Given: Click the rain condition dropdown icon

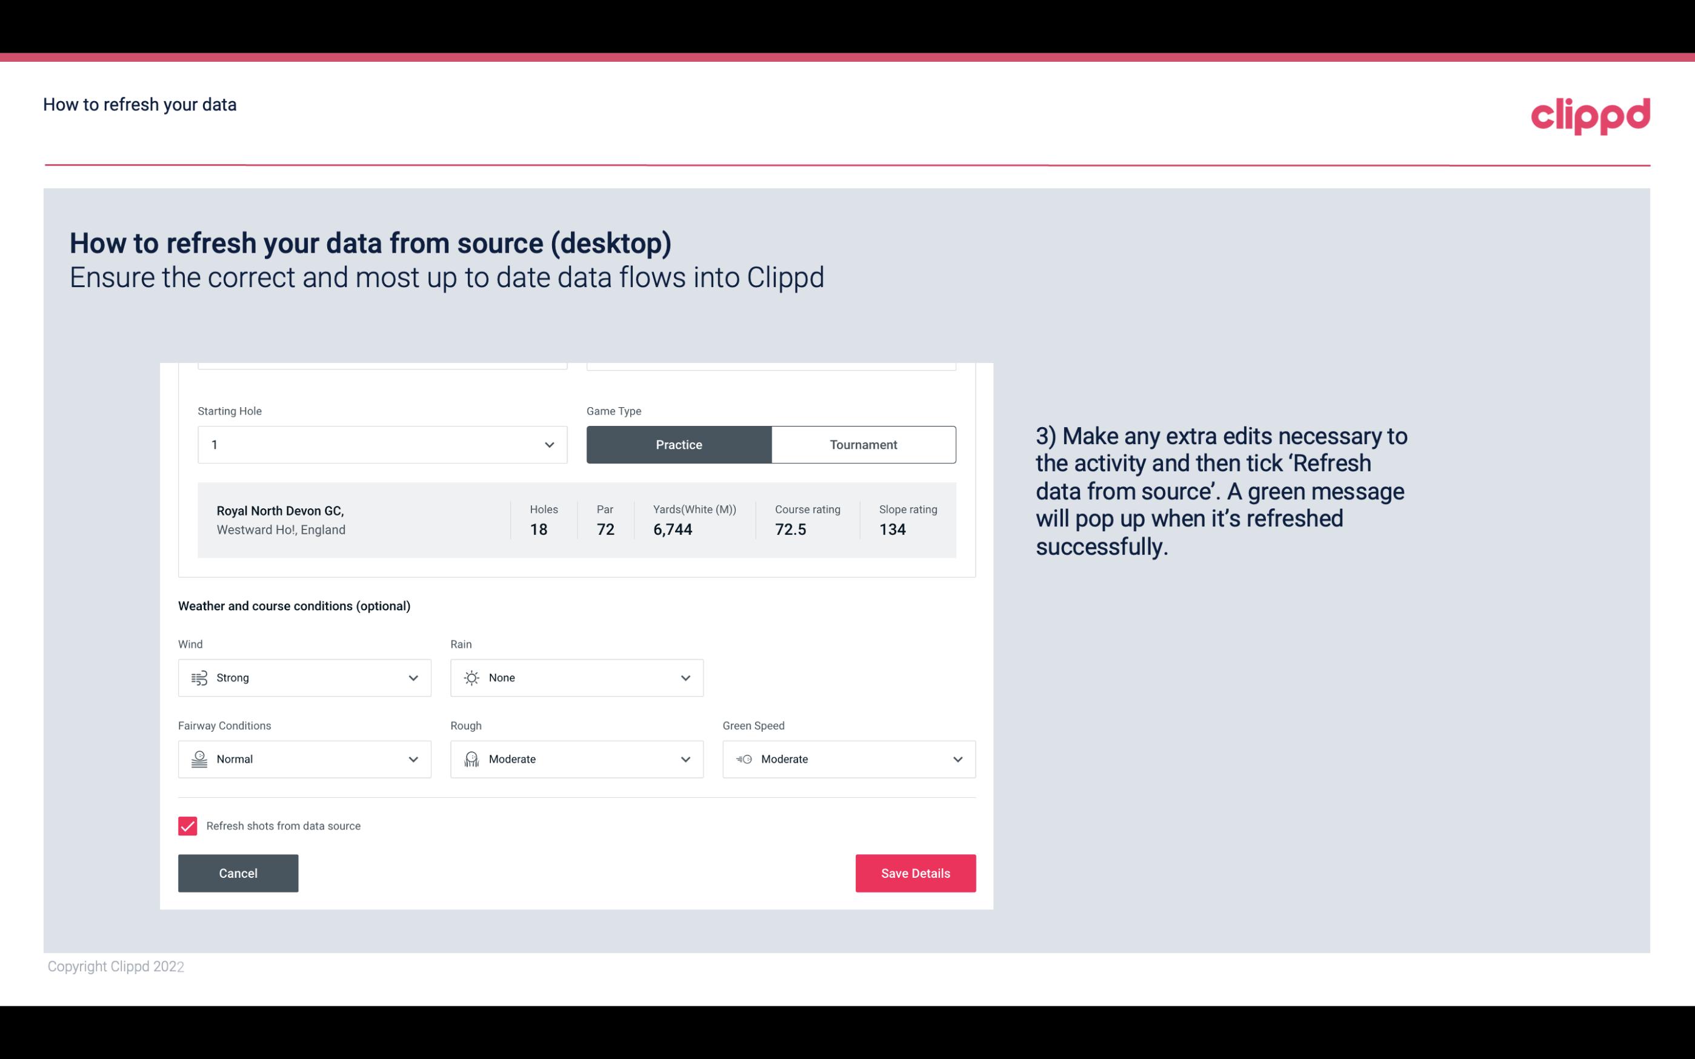Looking at the screenshot, I should (685, 677).
